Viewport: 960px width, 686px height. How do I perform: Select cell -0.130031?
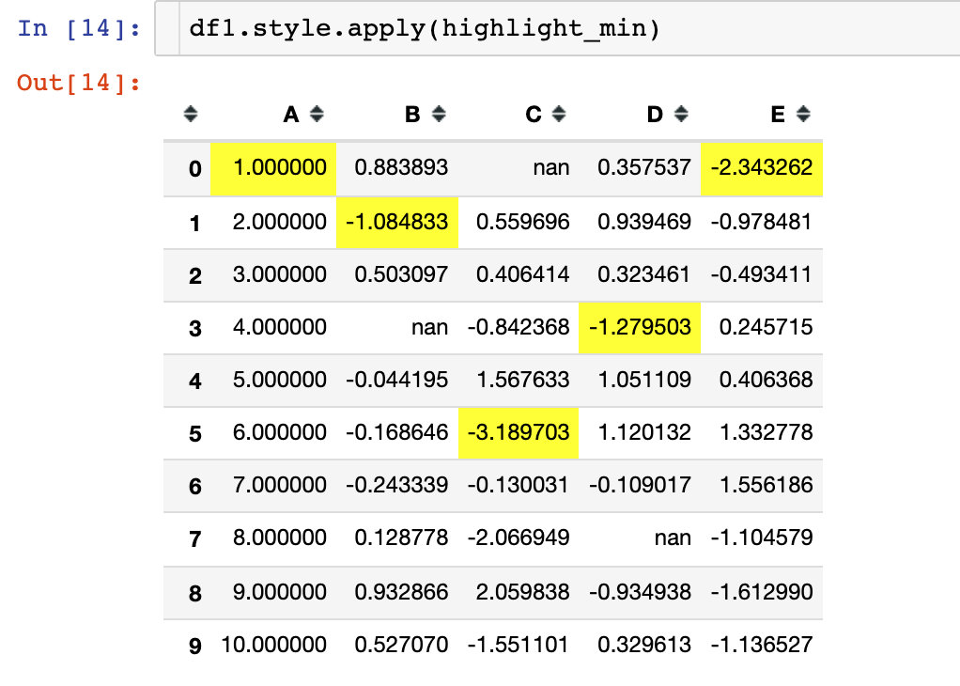pyautogui.click(x=518, y=486)
